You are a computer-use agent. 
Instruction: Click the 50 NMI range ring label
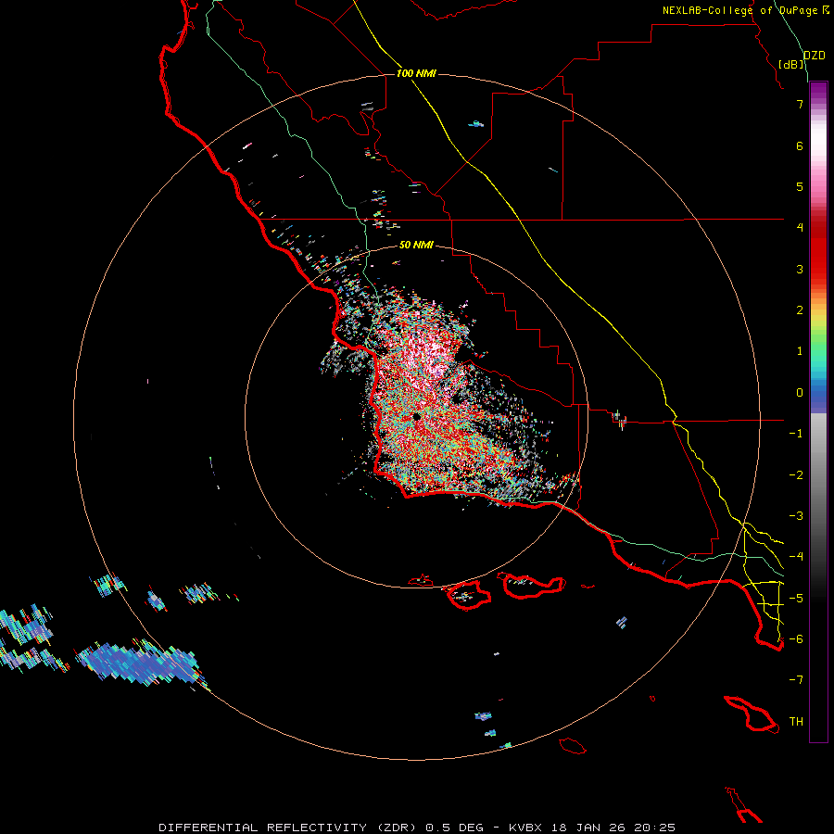pyautogui.click(x=416, y=245)
